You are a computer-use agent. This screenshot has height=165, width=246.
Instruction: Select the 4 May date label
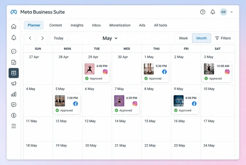[x=31, y=89]
